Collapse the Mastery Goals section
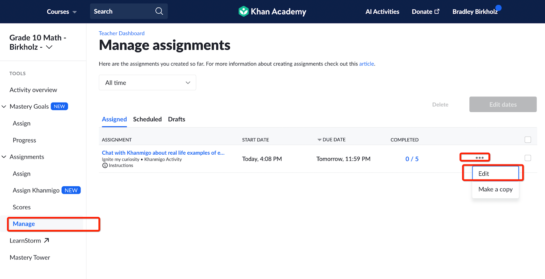The width and height of the screenshot is (545, 279). coord(4,107)
